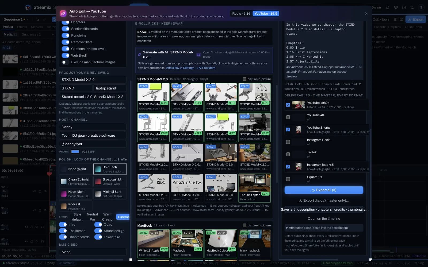Expand the Attribution block disclosure
The height and width of the screenshot is (267, 428).
(324, 228)
